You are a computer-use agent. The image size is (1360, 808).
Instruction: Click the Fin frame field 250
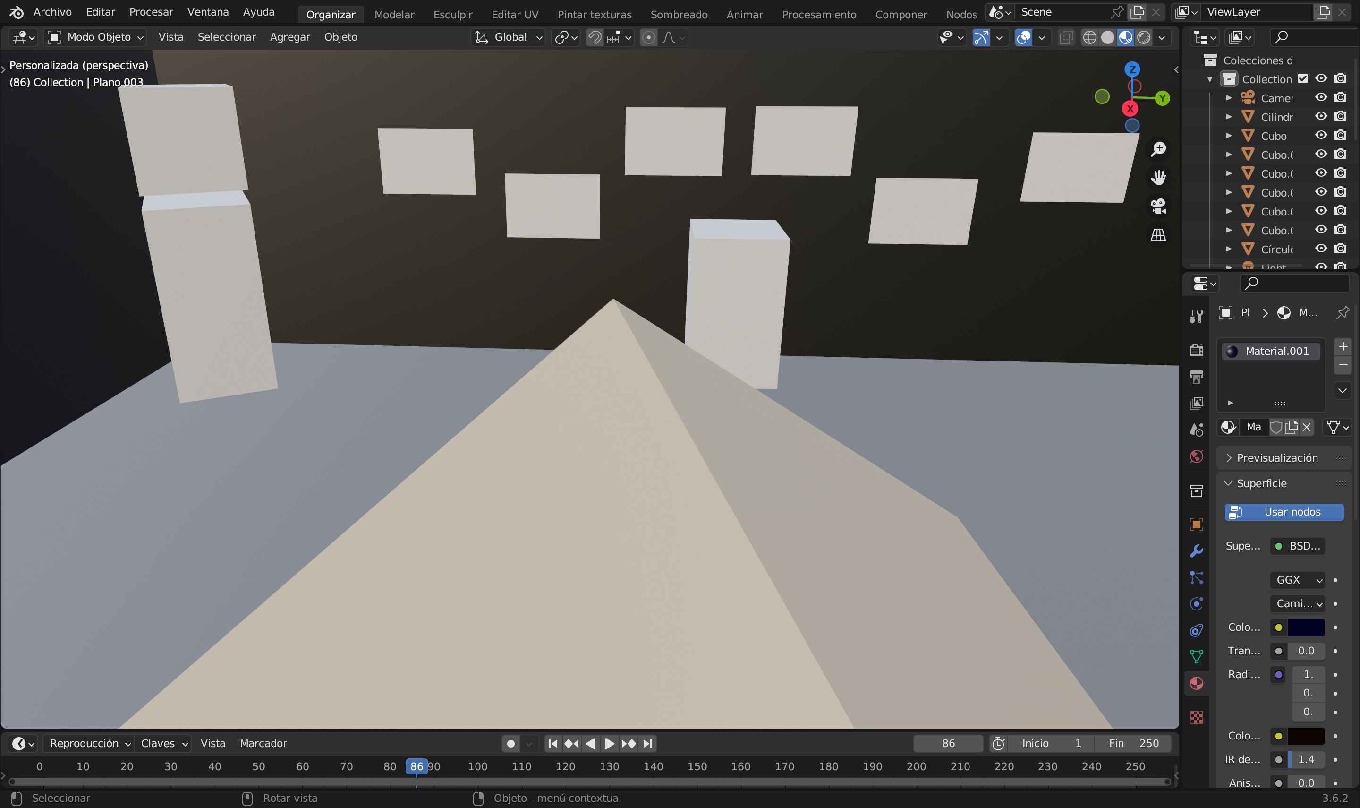tap(1133, 743)
